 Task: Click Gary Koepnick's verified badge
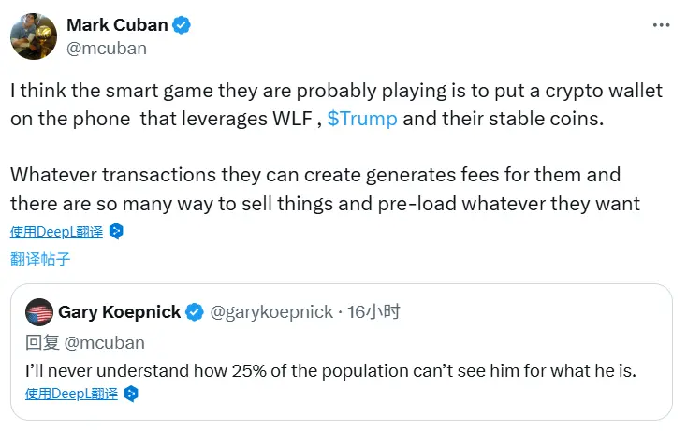coord(195,312)
